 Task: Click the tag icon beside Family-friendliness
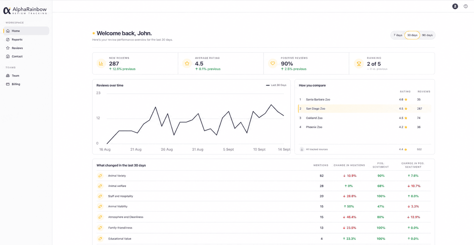click(100, 228)
